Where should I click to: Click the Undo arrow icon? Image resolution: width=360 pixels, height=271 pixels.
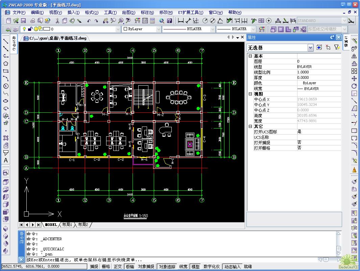tap(89, 21)
